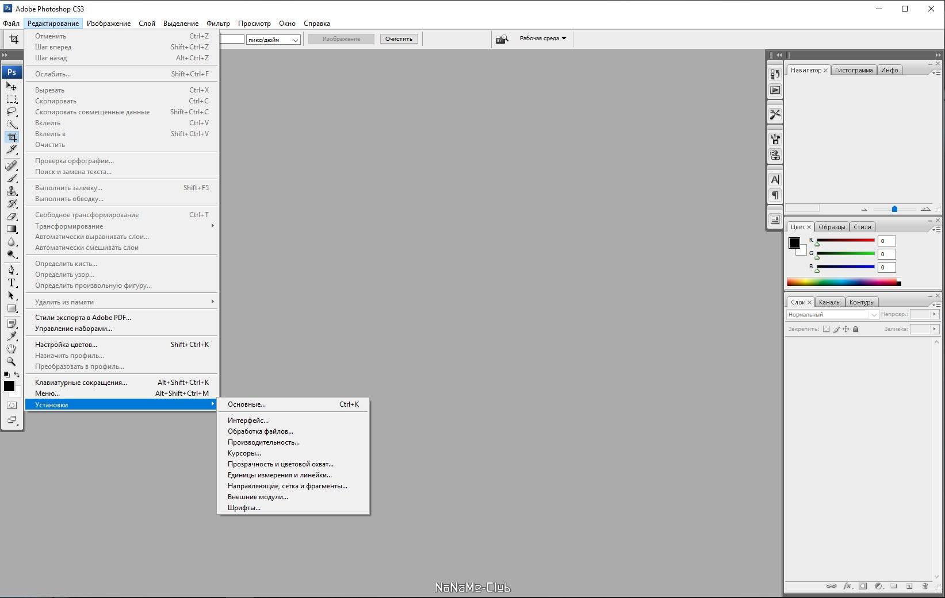The image size is (945, 598).
Task: Select the Zoom tool
Action: [x=12, y=362]
